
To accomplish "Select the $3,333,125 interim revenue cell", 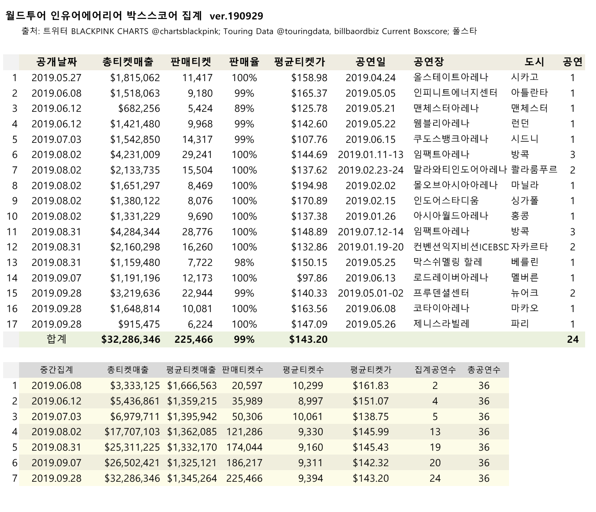I will 135,386.
